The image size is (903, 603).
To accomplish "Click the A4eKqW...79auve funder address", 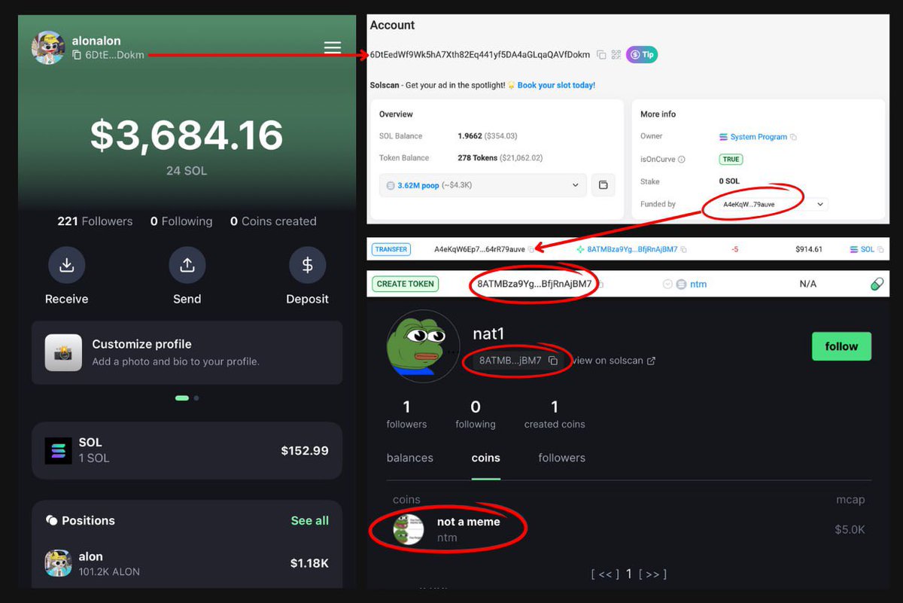I will pos(749,204).
